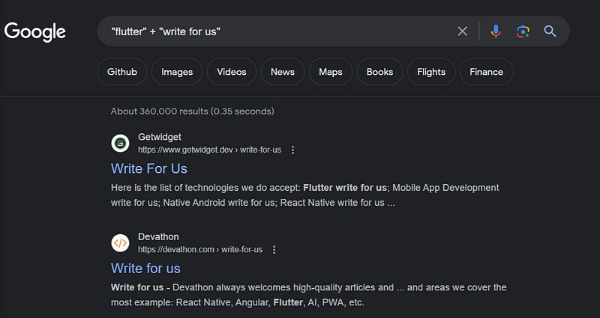Open the News filter

pyautogui.click(x=283, y=72)
